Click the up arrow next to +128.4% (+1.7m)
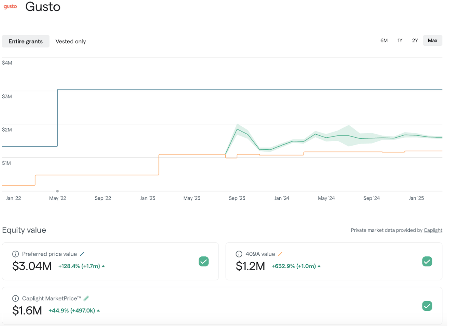Screen dimensions: 449x326 [104, 266]
